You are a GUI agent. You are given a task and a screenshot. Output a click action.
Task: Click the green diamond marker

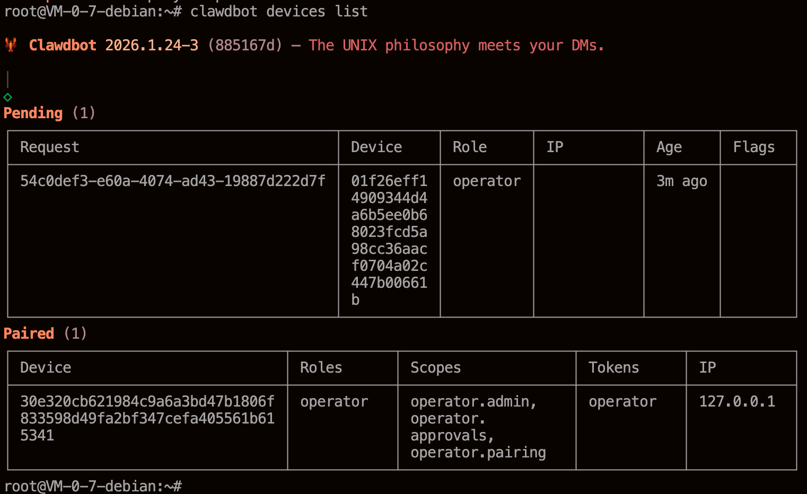pyautogui.click(x=7, y=97)
